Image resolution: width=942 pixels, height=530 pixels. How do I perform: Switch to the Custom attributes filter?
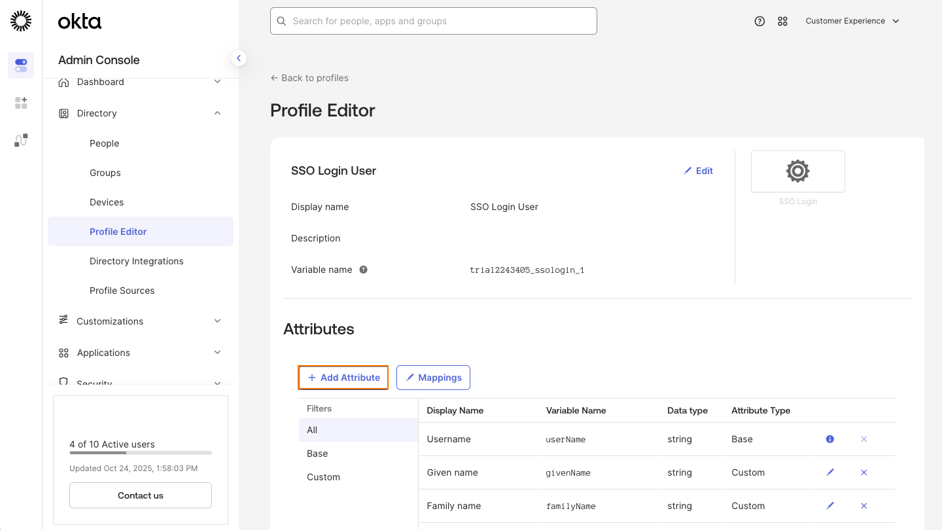coord(323,476)
